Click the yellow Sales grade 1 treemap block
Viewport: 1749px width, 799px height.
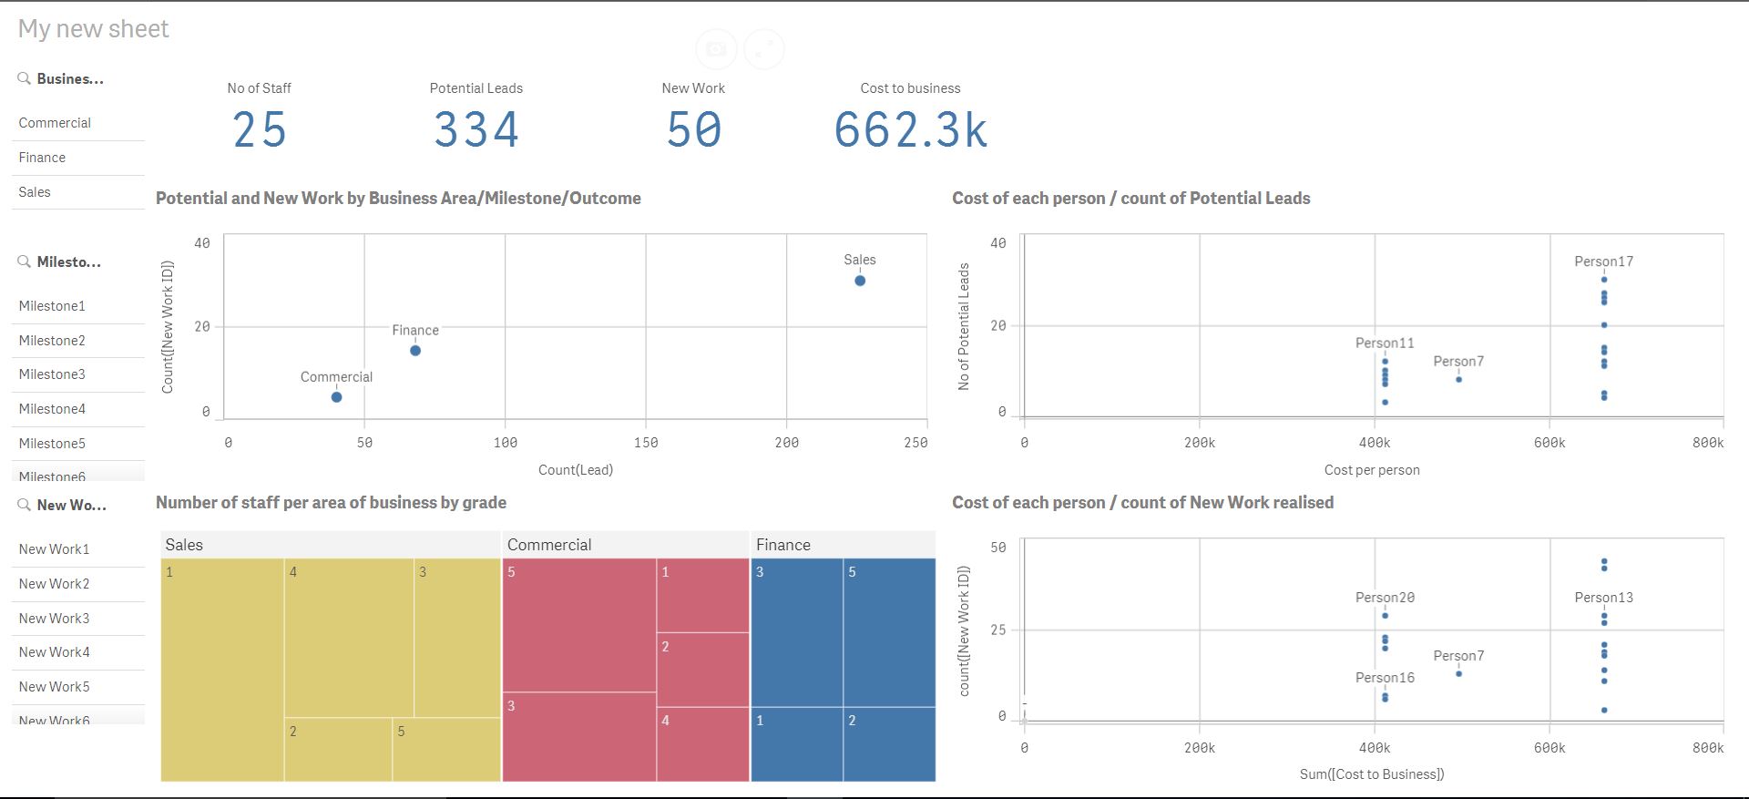(x=222, y=670)
